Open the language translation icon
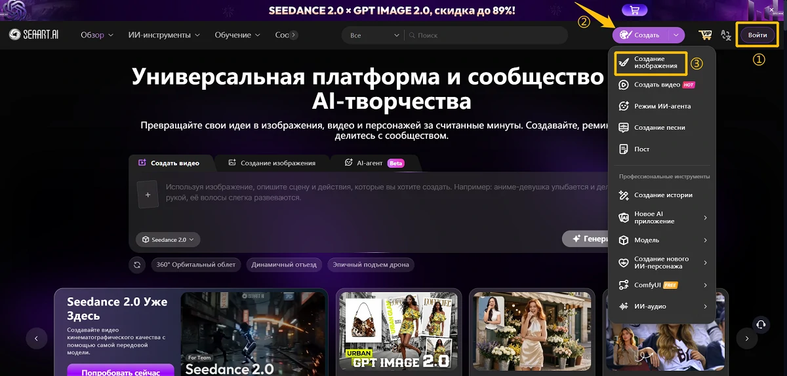 point(725,35)
